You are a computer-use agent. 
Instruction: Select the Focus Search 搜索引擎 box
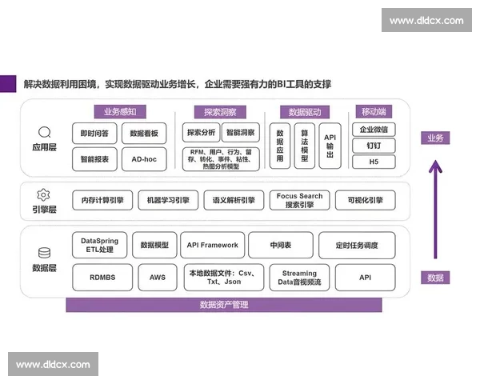click(299, 200)
